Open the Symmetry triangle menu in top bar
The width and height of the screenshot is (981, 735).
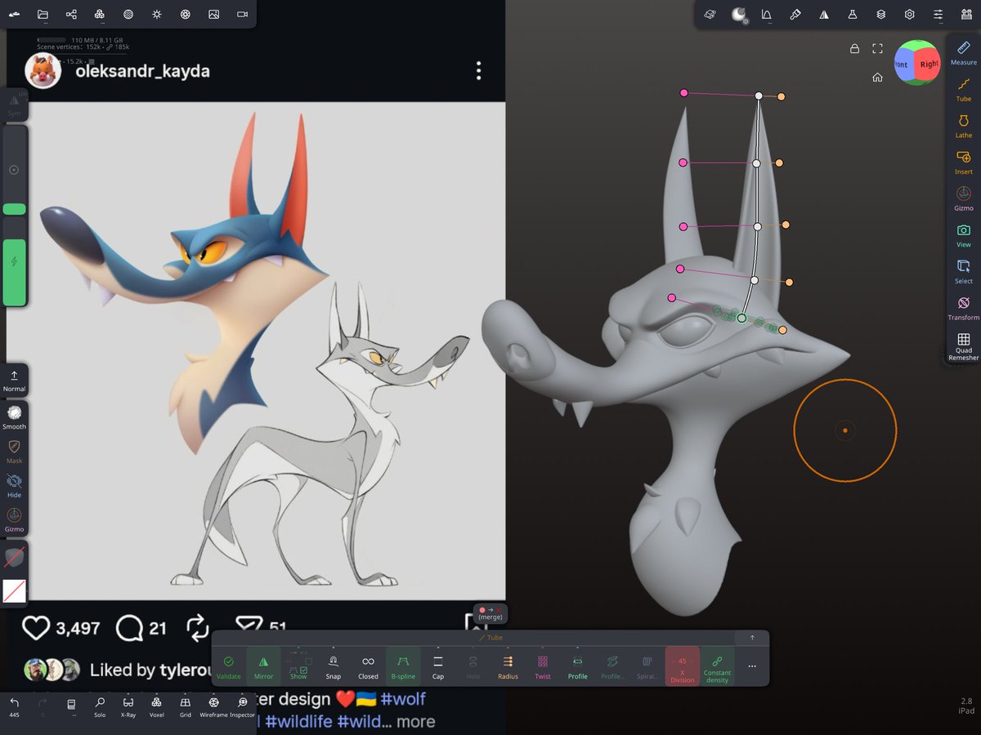point(824,15)
